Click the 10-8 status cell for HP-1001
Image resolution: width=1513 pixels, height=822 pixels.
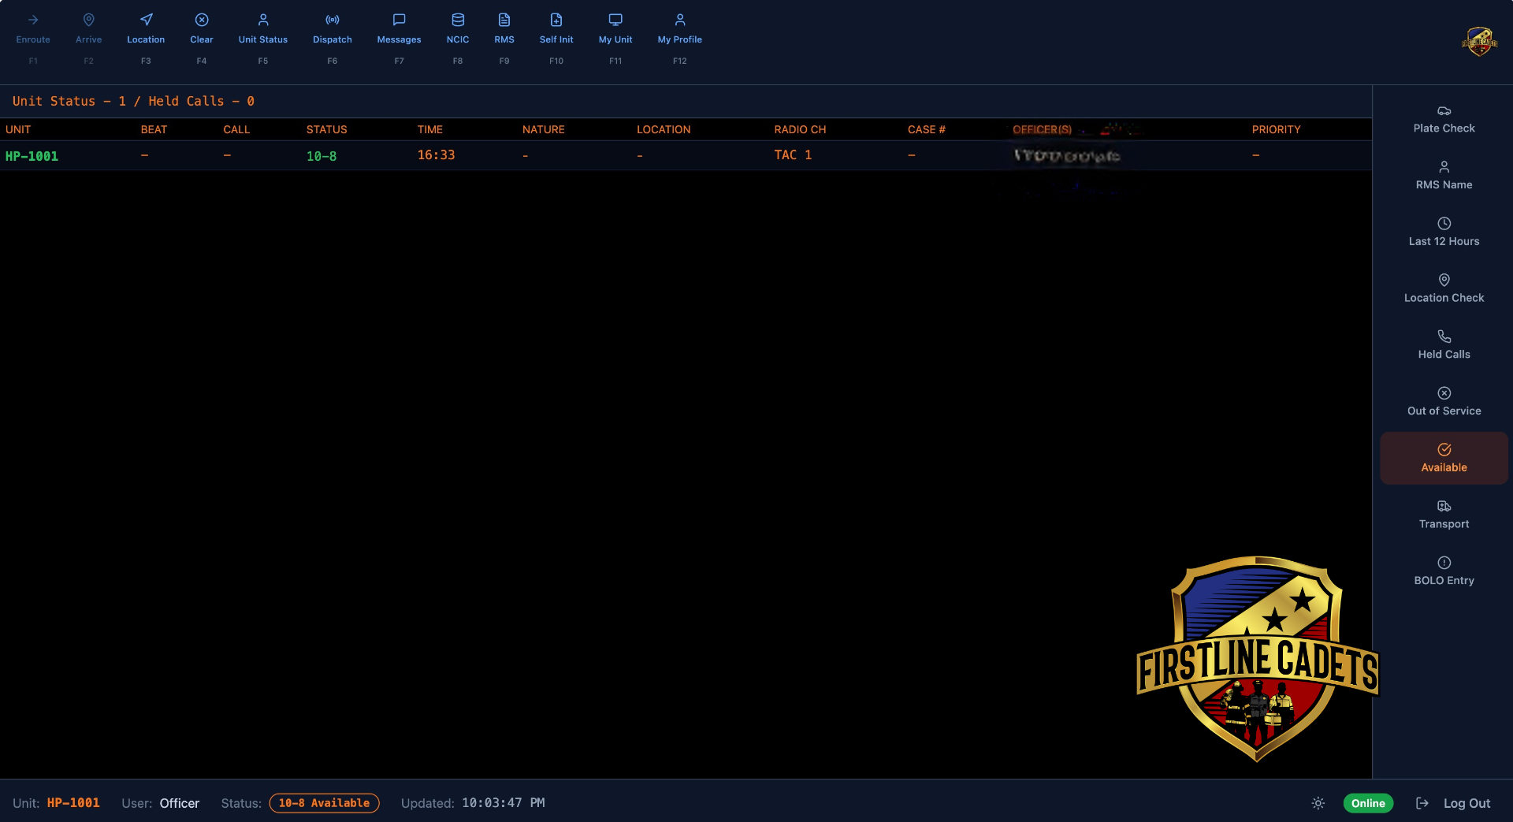[322, 156]
